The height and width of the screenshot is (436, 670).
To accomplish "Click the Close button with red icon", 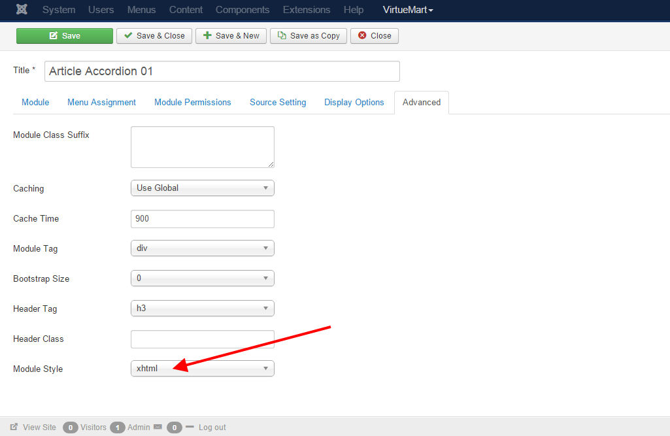I will point(375,36).
